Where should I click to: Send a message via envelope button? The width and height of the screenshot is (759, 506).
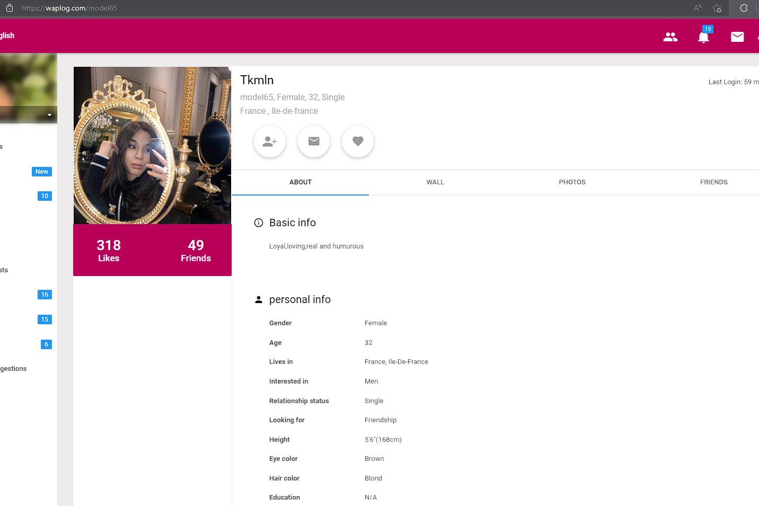coord(314,141)
